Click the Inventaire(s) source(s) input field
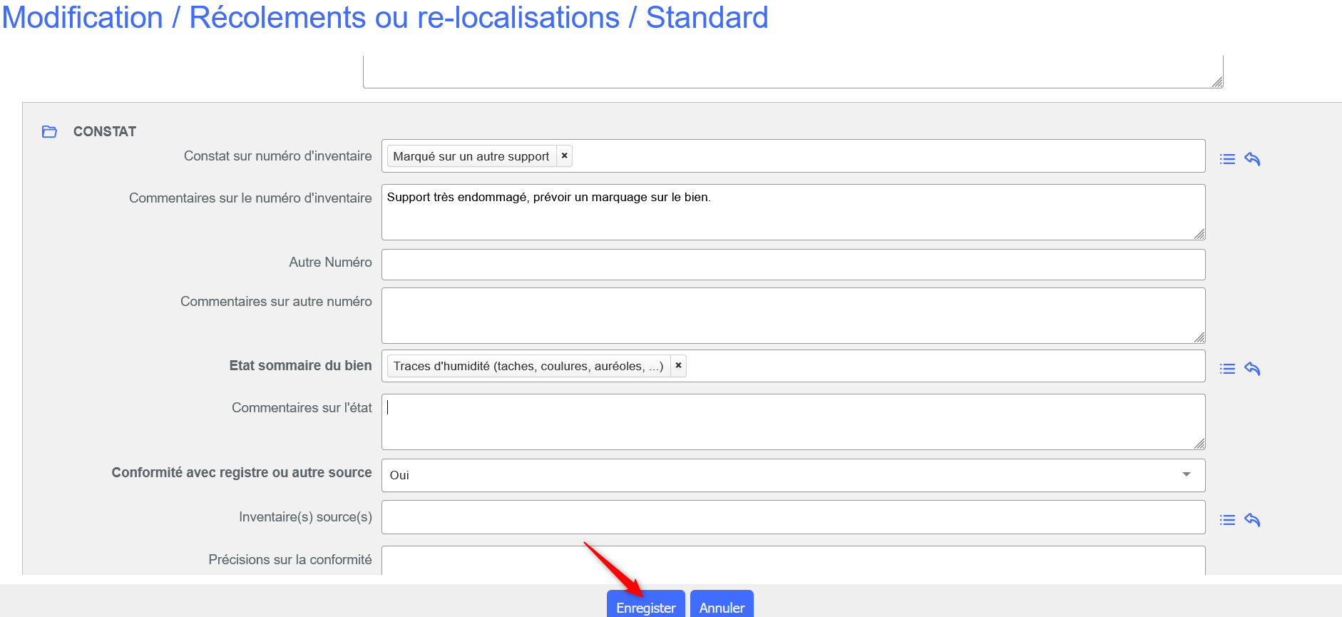1342x617 pixels. click(793, 517)
